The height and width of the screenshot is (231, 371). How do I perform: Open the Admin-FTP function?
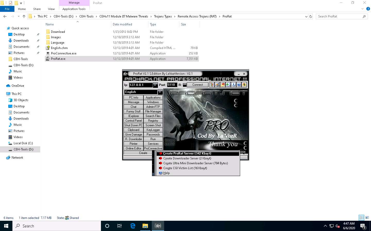click(153, 107)
